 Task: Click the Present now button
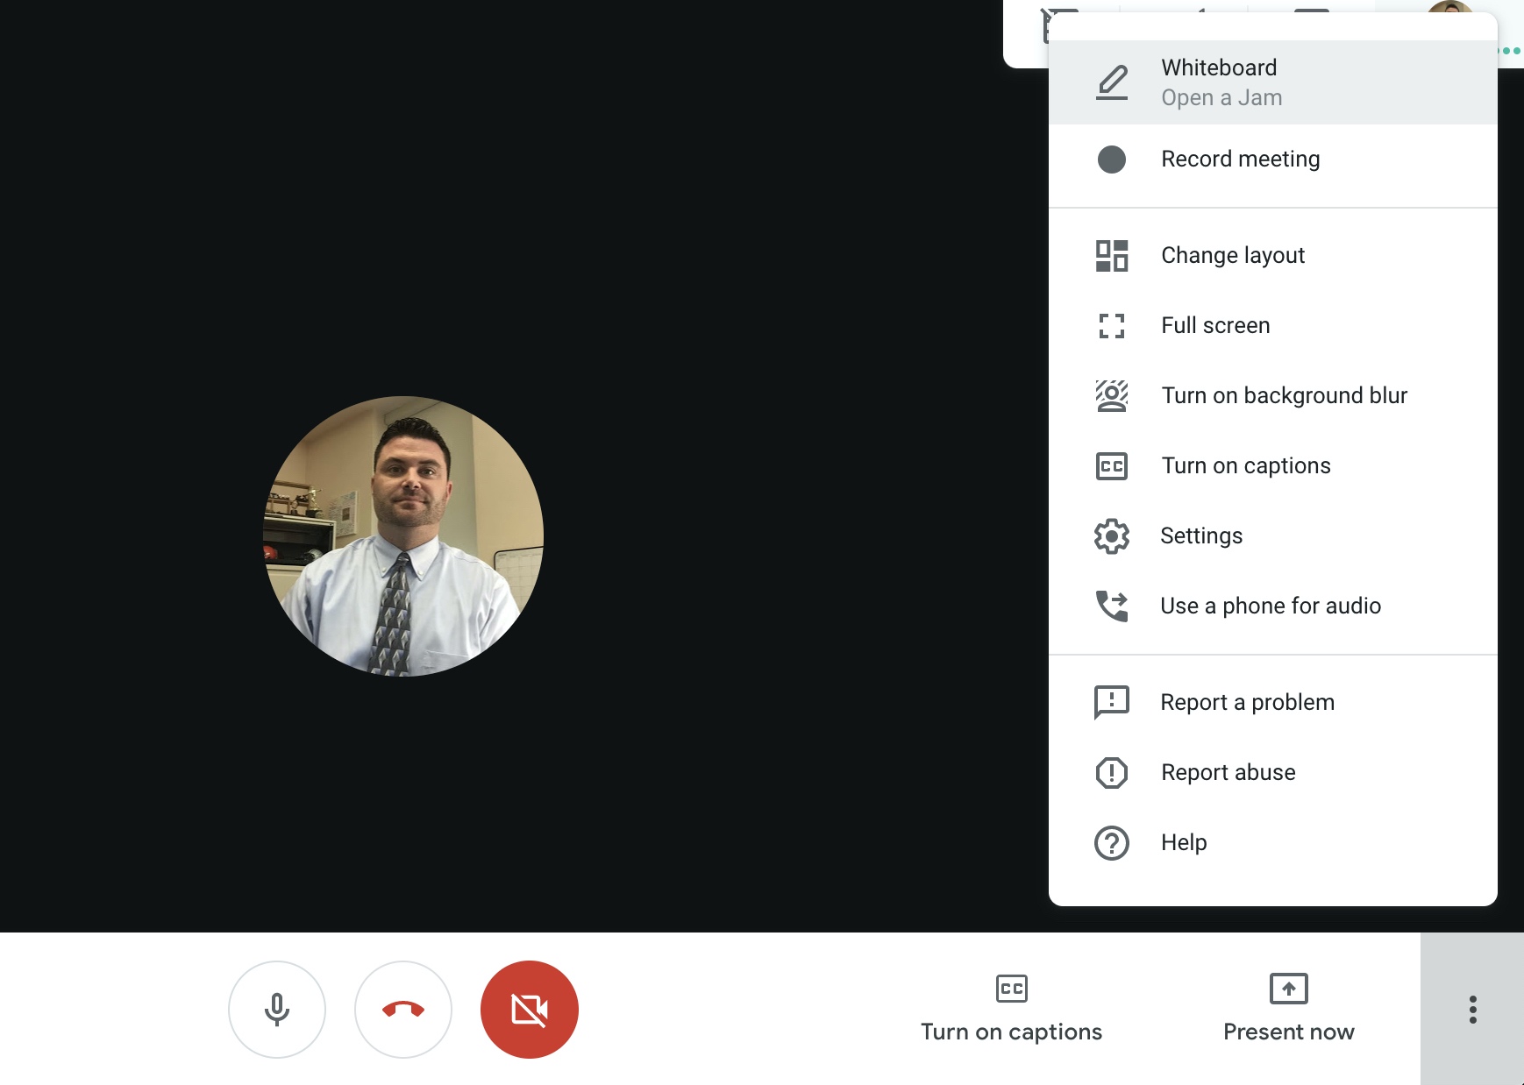pos(1286,1008)
